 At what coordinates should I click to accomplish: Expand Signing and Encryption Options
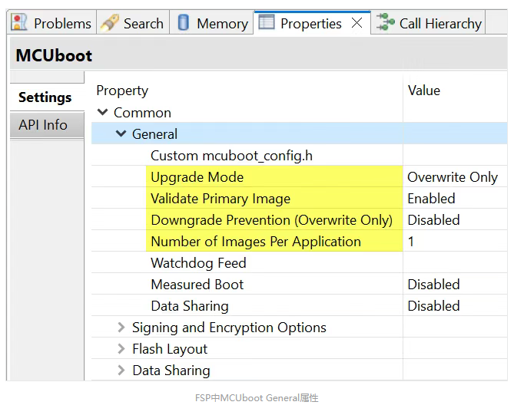tap(121, 327)
